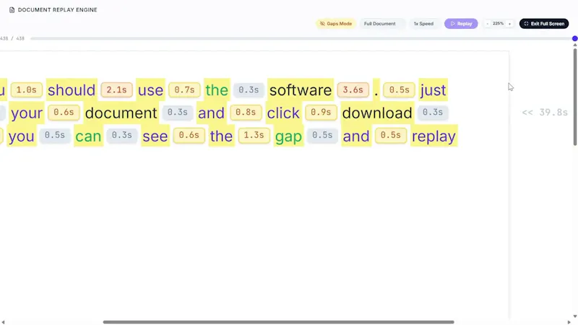Click the 438 / 438 step counter
This screenshot has width=578, height=325.
point(12,38)
